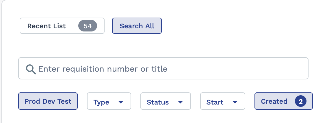
Task: Open the Start date dropdown
Action: [222, 101]
